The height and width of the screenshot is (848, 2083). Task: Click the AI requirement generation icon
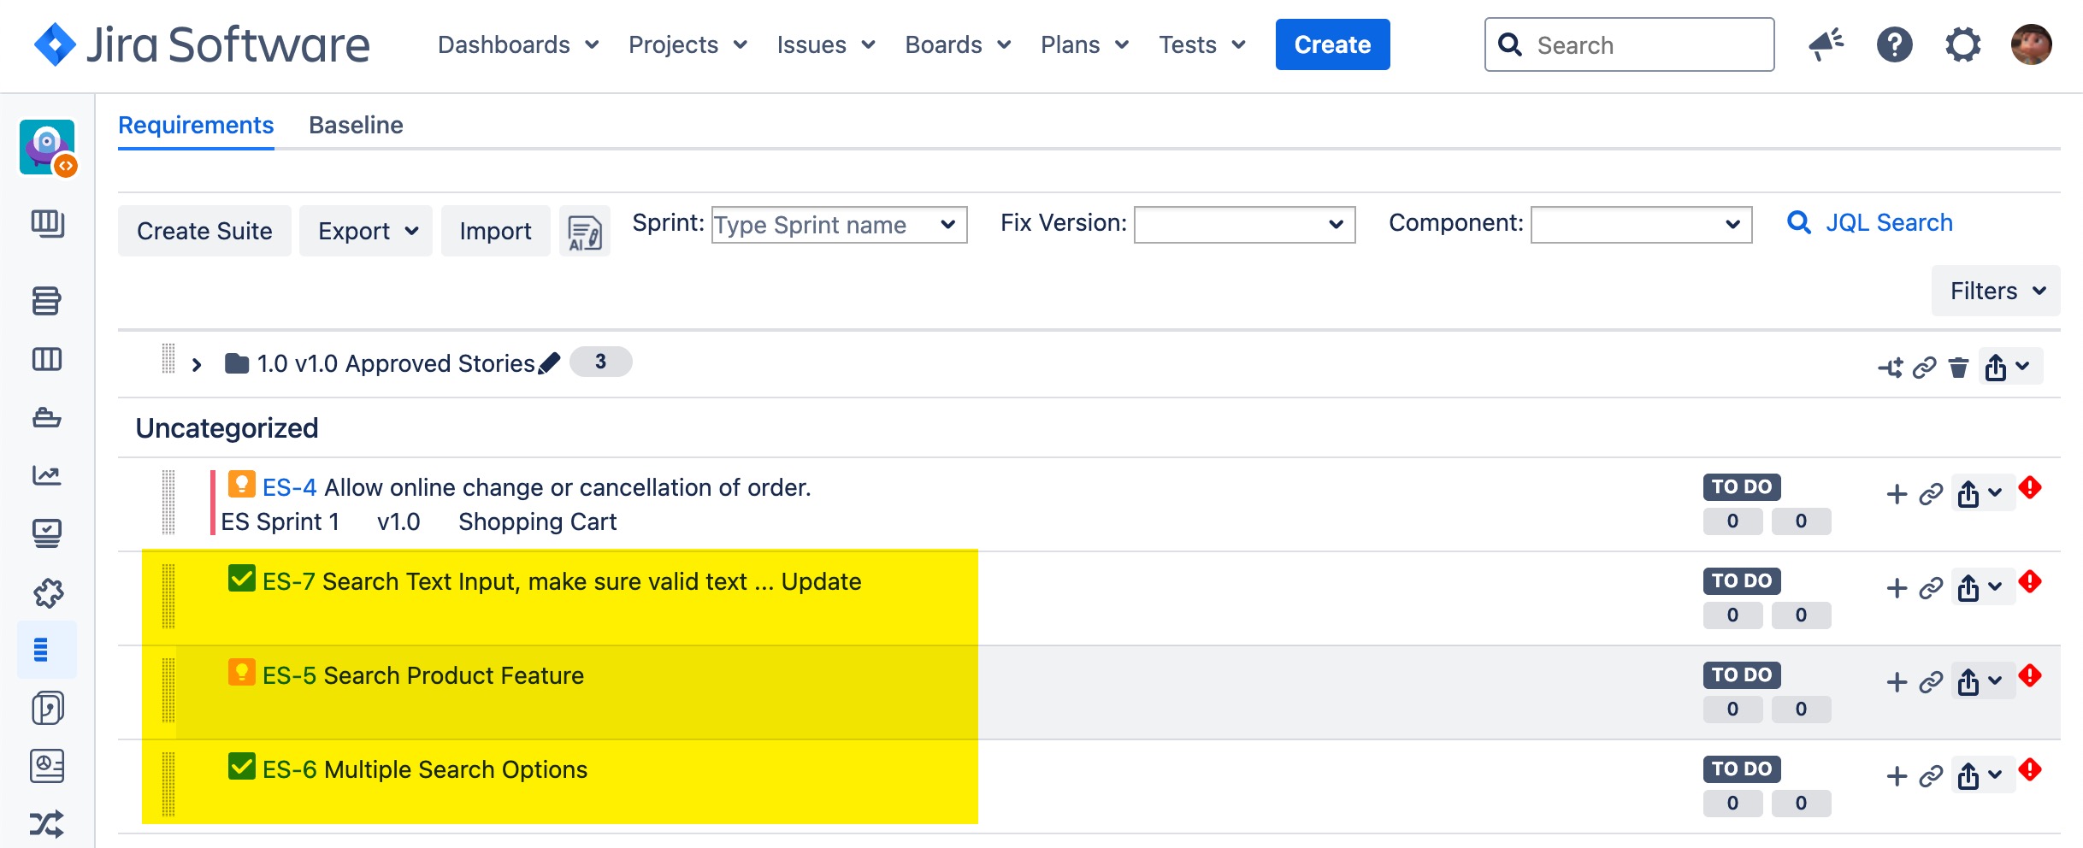585,232
